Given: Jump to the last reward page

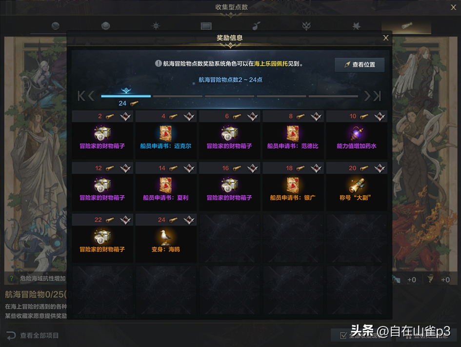Looking at the screenshot, I should [x=377, y=96].
